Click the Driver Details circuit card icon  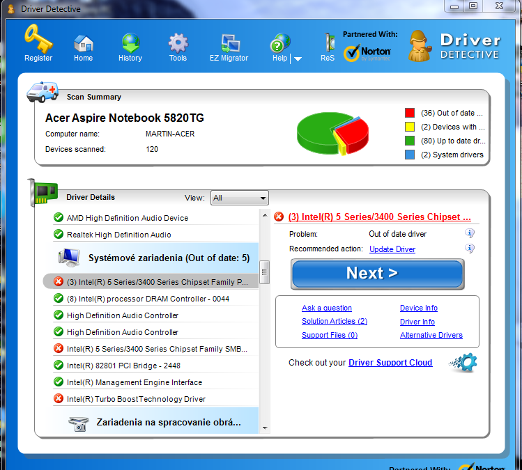pyautogui.click(x=43, y=192)
